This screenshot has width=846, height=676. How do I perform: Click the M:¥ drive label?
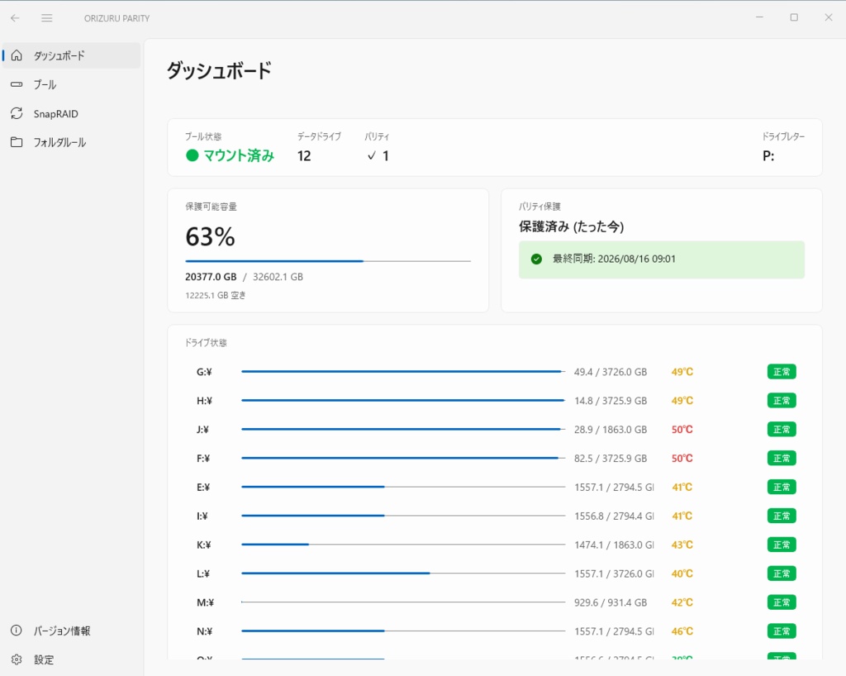(205, 602)
